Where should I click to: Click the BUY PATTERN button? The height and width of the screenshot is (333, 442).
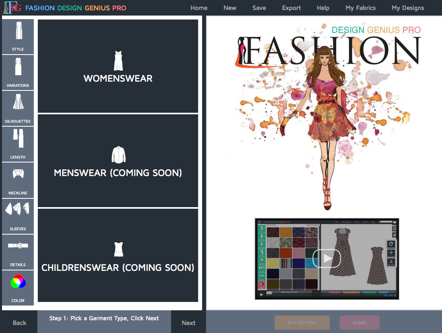[x=302, y=323]
